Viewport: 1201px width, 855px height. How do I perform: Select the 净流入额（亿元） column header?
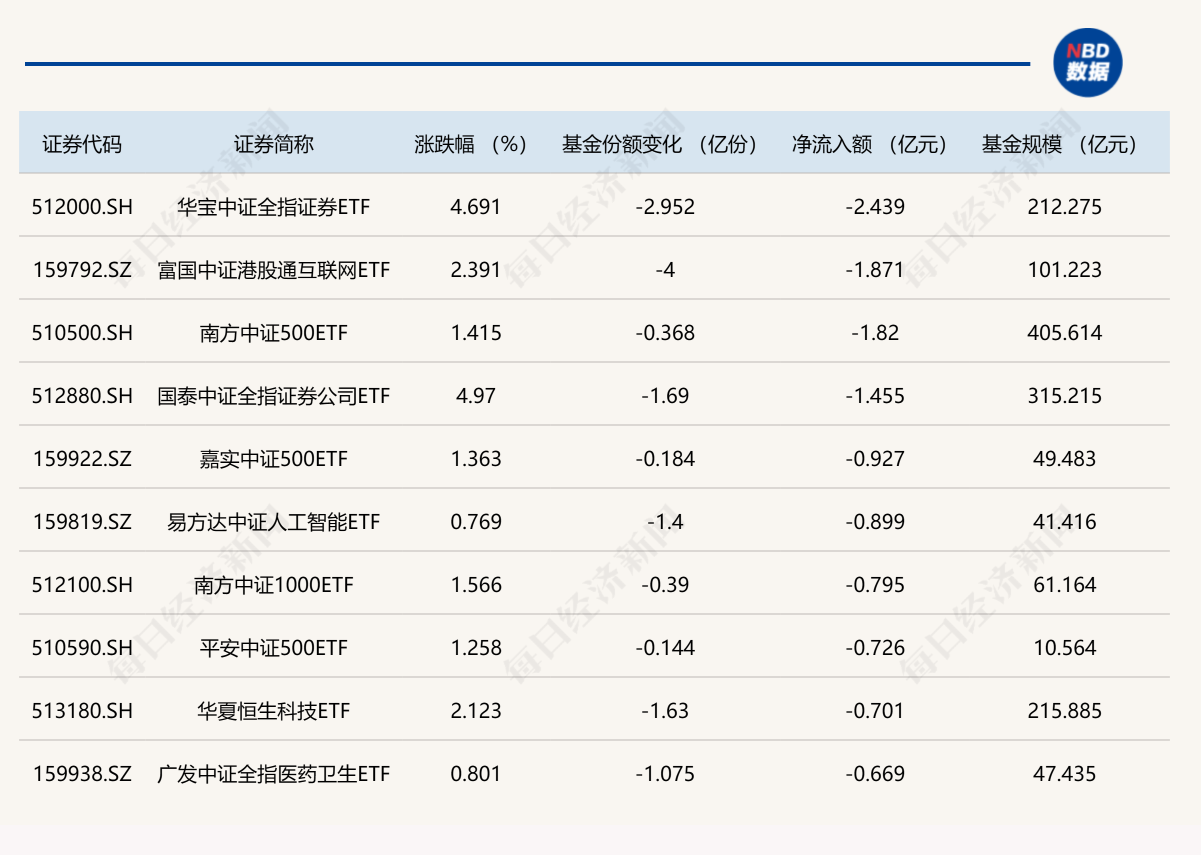tap(870, 144)
